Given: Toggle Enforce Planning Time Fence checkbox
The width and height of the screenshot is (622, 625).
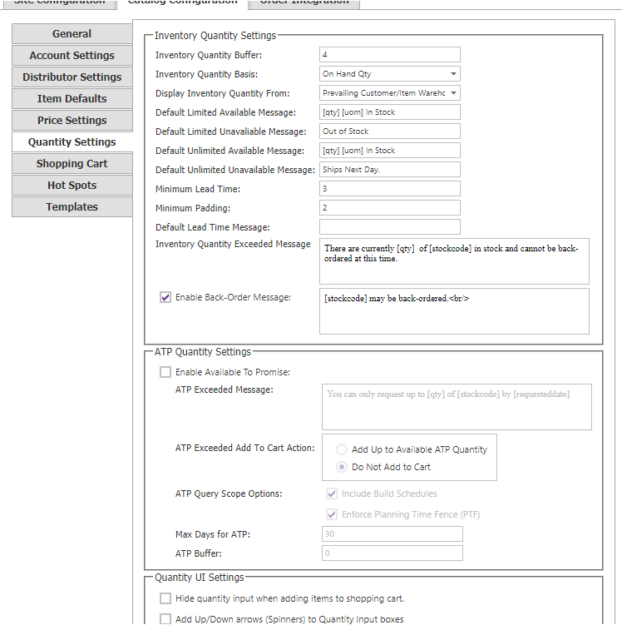Looking at the screenshot, I should (332, 514).
